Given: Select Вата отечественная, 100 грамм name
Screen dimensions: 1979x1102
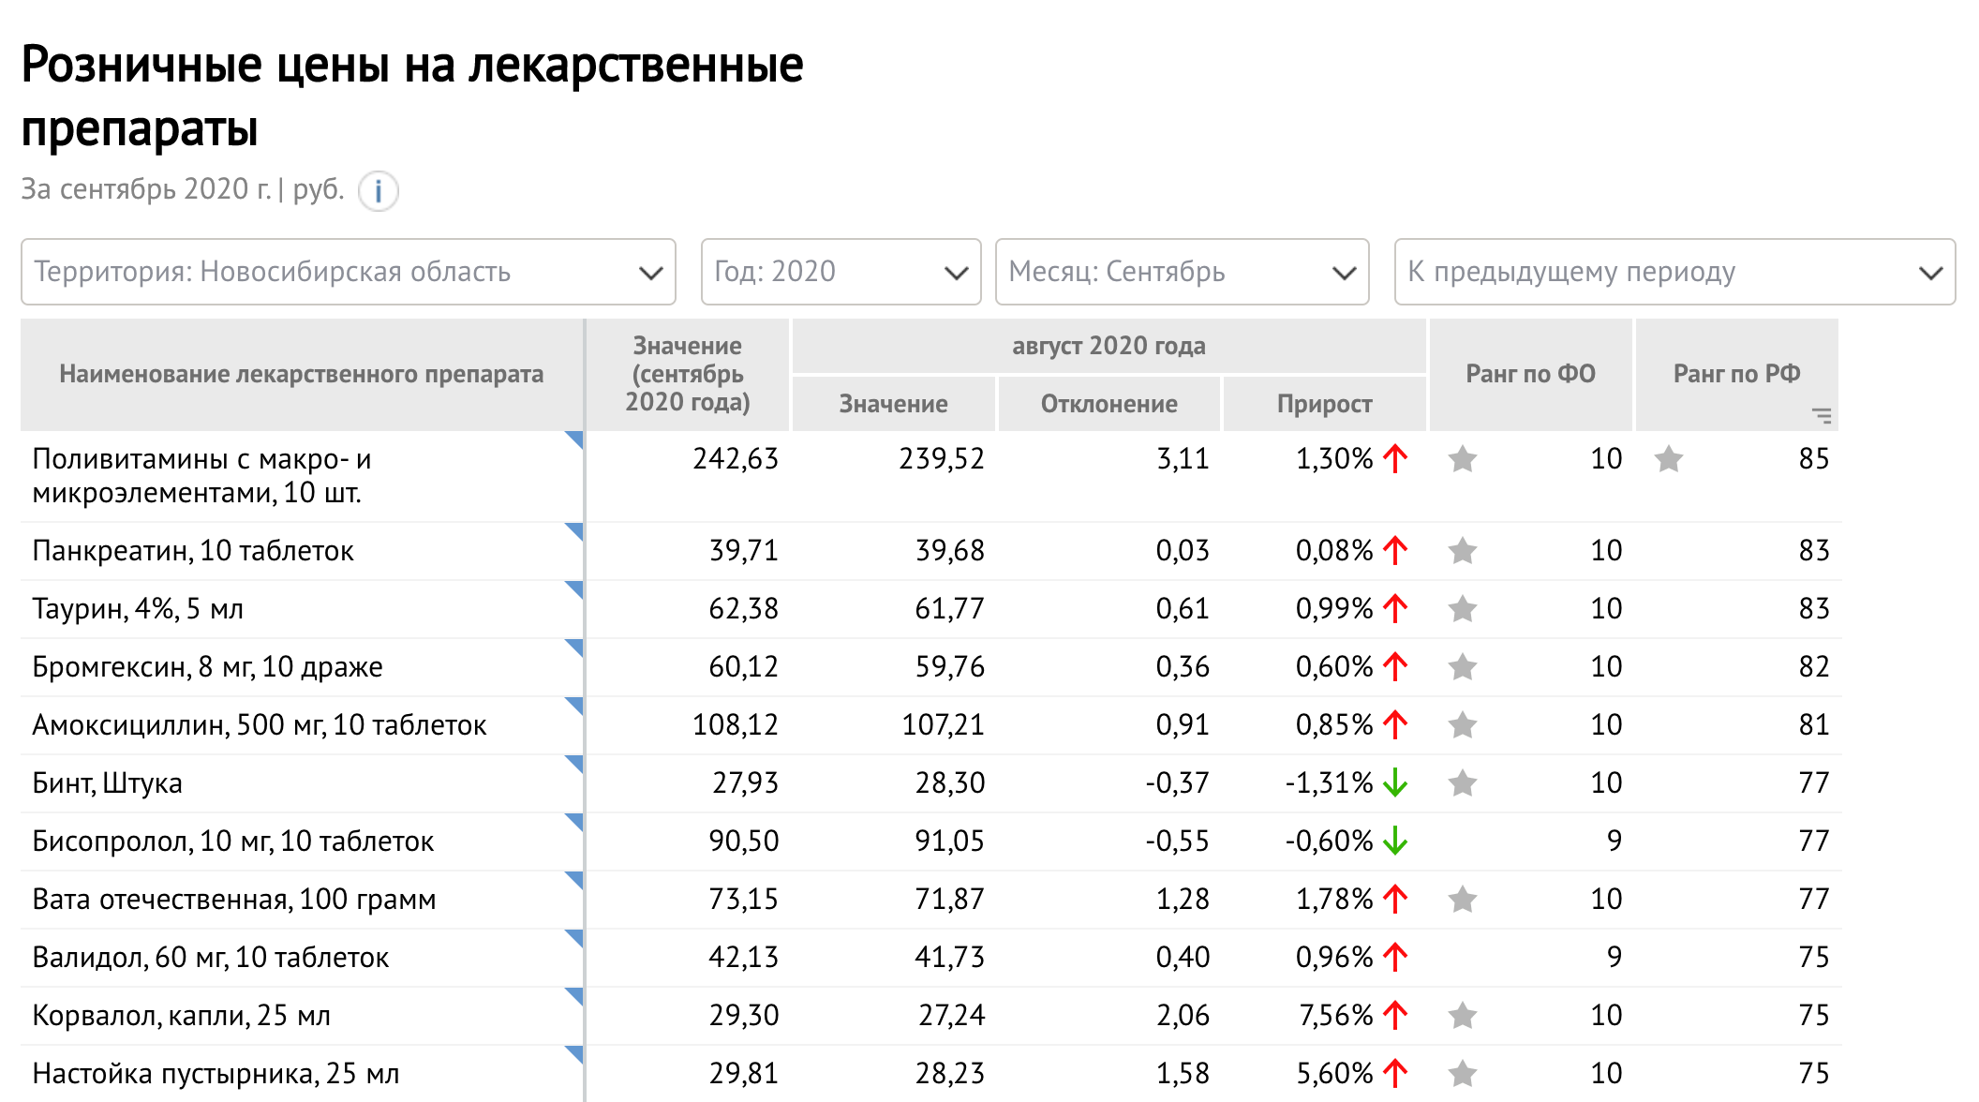Looking at the screenshot, I should click(234, 900).
